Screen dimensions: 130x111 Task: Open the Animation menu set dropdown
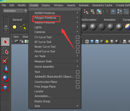point(25,11)
